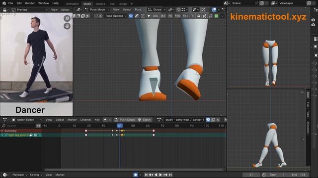The width and height of the screenshot is (318, 178).
Task: Click the wrench icon on right leg channel
Action: 31,135
